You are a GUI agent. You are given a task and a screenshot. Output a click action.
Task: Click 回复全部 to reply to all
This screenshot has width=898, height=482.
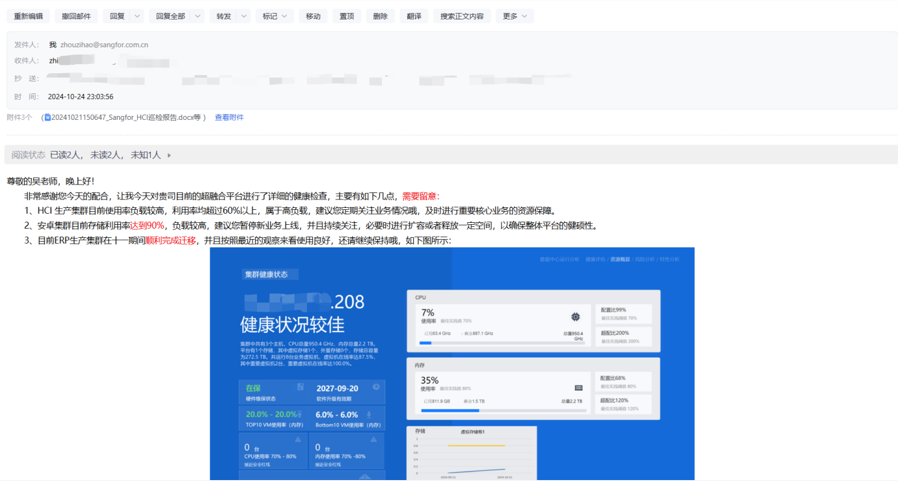[x=170, y=15]
